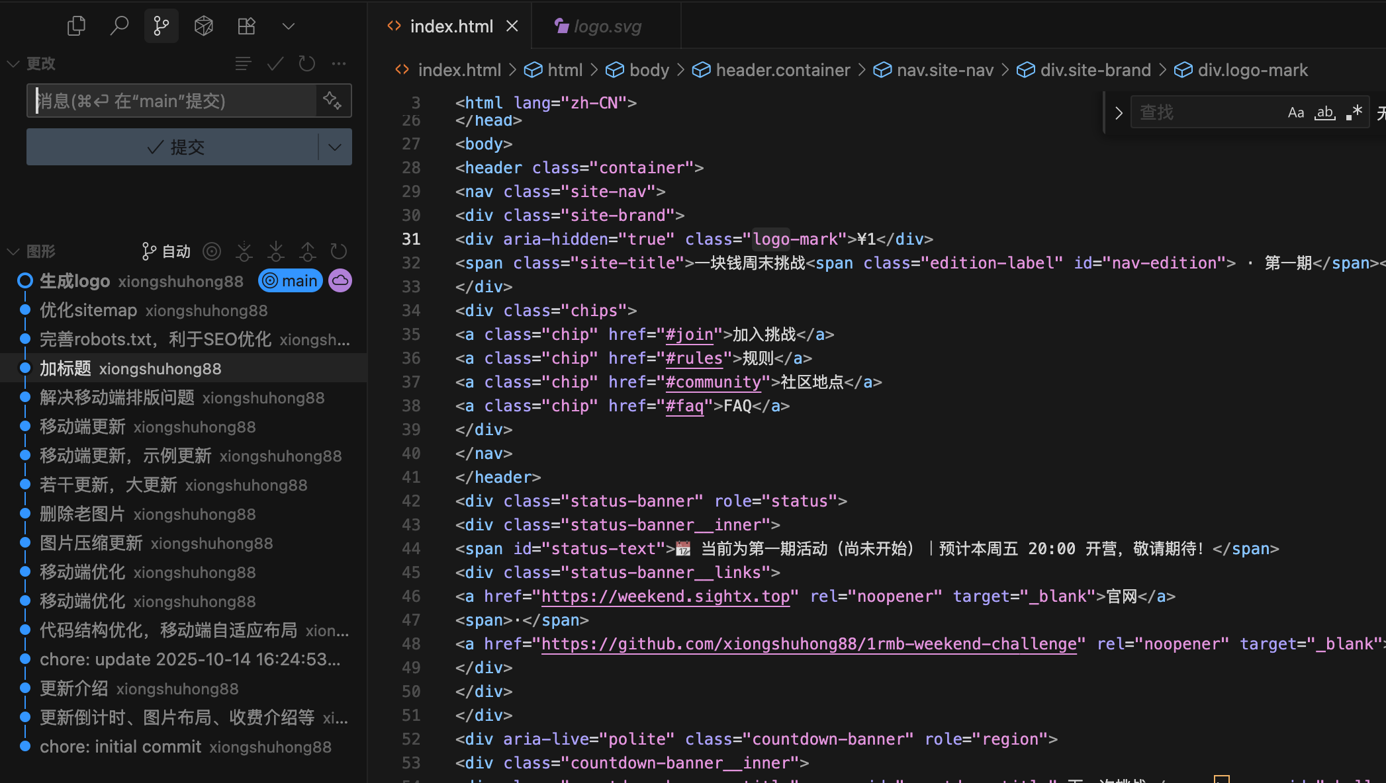Screen dimensions: 1386x783
Task: Expand the find widget replace chevron
Action: (x=1119, y=113)
